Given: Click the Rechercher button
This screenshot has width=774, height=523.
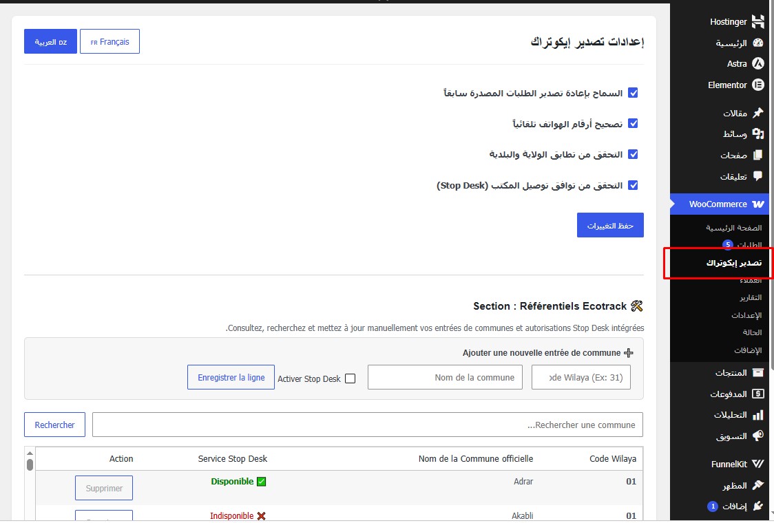Looking at the screenshot, I should click(55, 425).
